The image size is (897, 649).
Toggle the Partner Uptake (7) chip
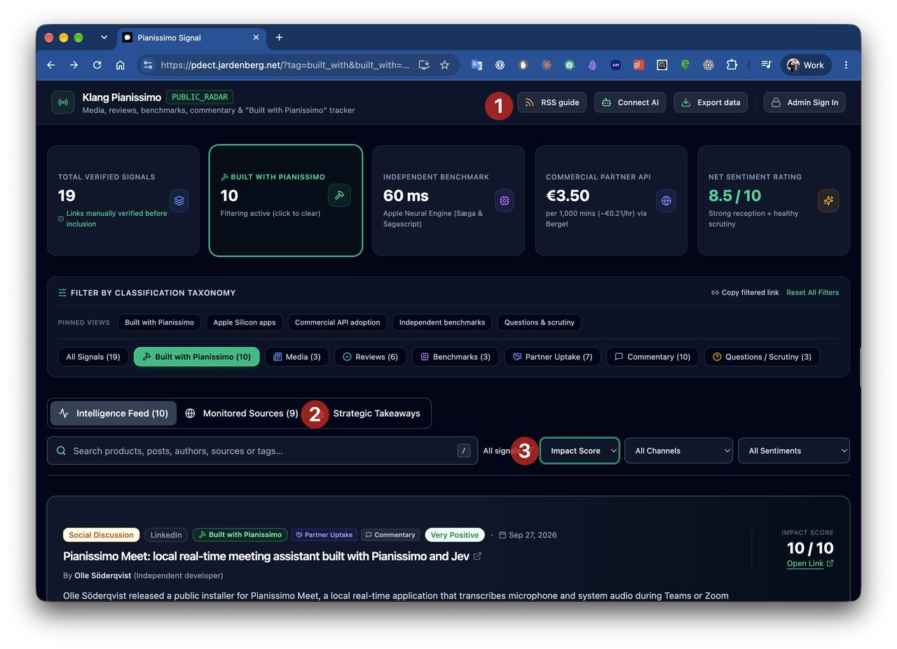pos(553,357)
